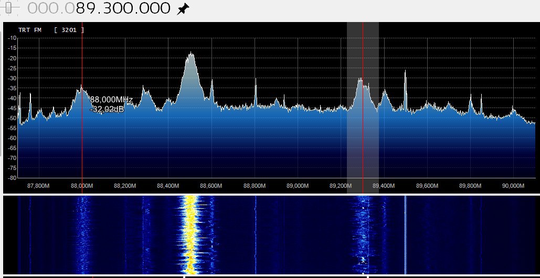Click the "89,800M" frequency axis label

tap(470, 186)
